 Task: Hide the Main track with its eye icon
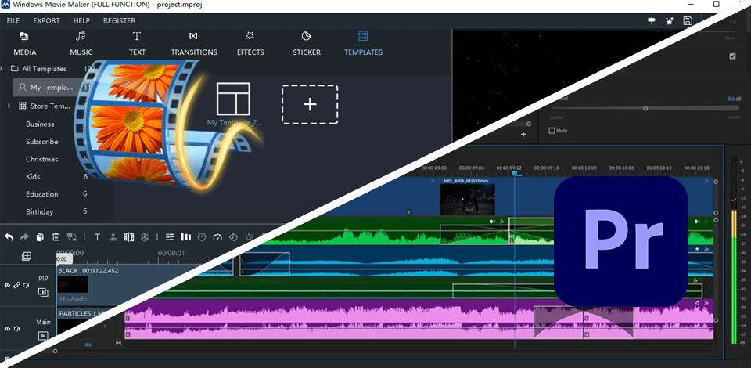7,329
